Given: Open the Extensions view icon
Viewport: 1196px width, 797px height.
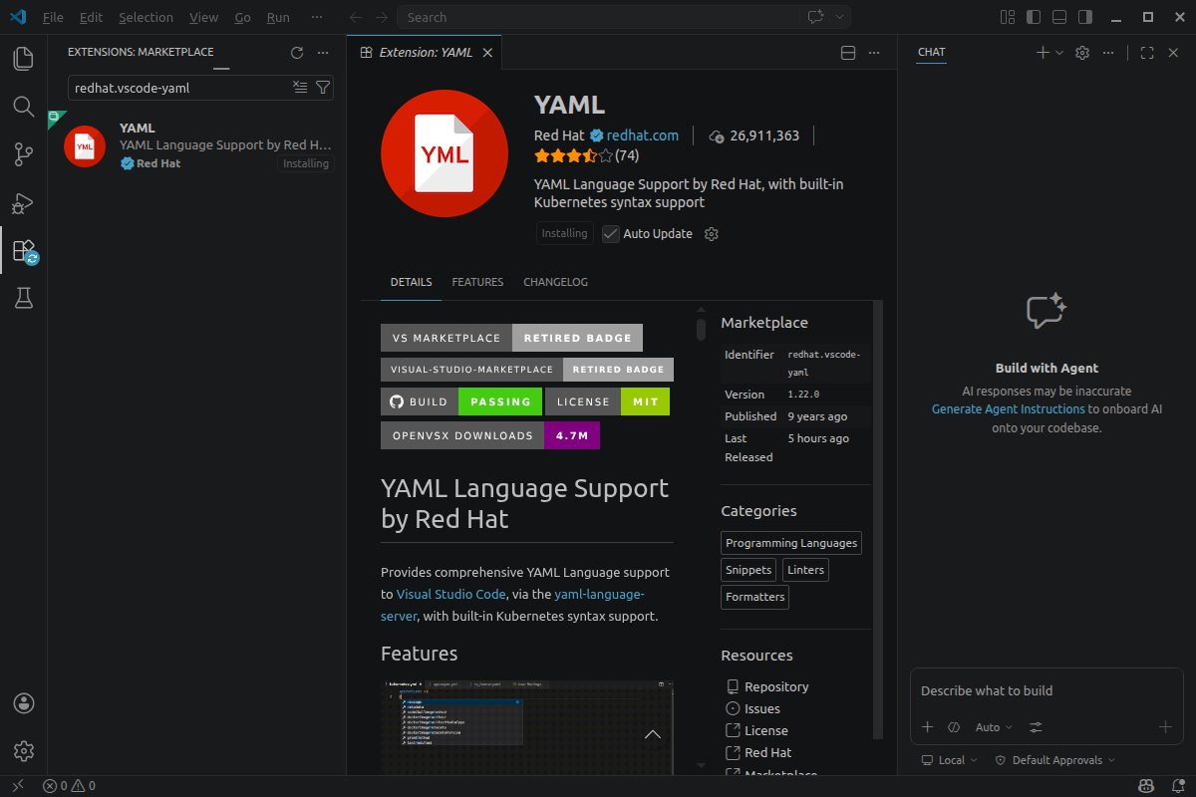Looking at the screenshot, I should pyautogui.click(x=24, y=250).
